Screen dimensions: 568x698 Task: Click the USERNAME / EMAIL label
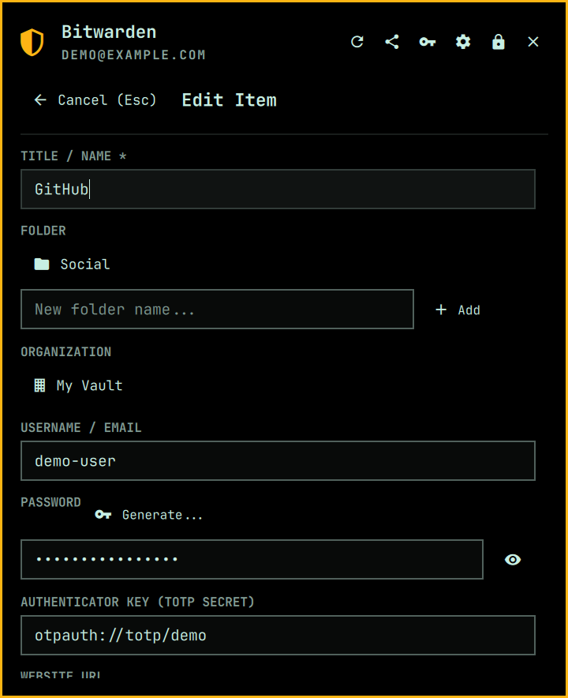[81, 428]
